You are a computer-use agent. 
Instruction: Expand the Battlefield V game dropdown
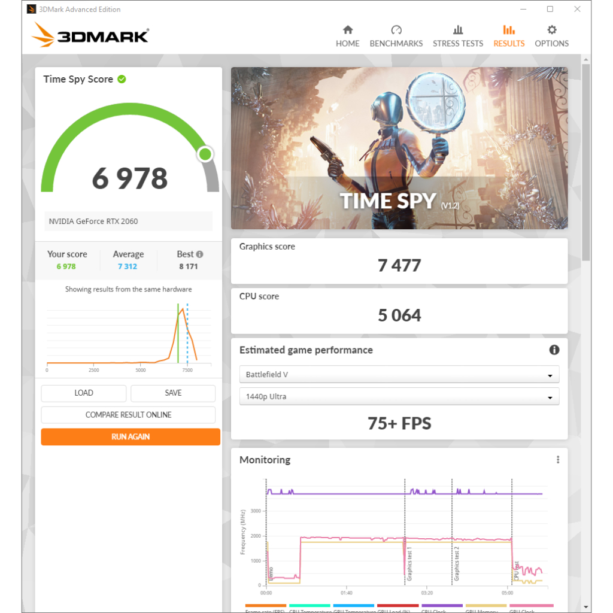click(x=399, y=375)
